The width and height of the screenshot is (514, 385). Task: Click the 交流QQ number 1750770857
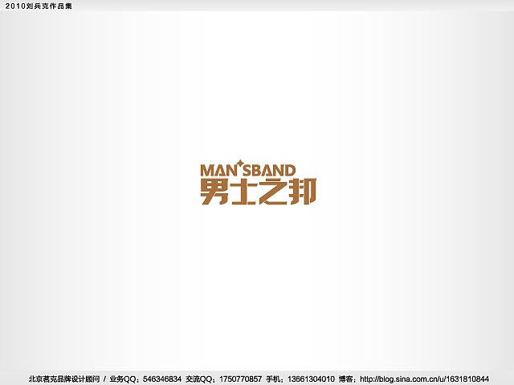240,379
